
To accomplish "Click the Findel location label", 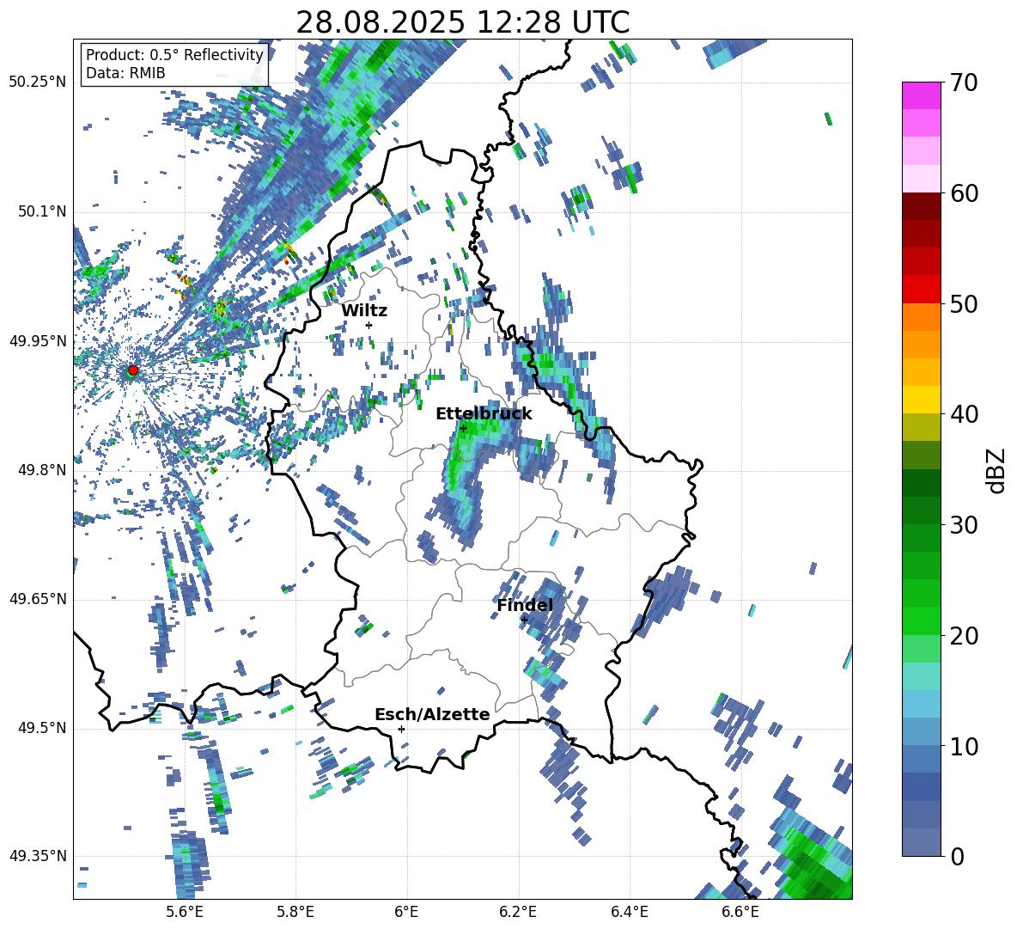I will click(x=525, y=605).
